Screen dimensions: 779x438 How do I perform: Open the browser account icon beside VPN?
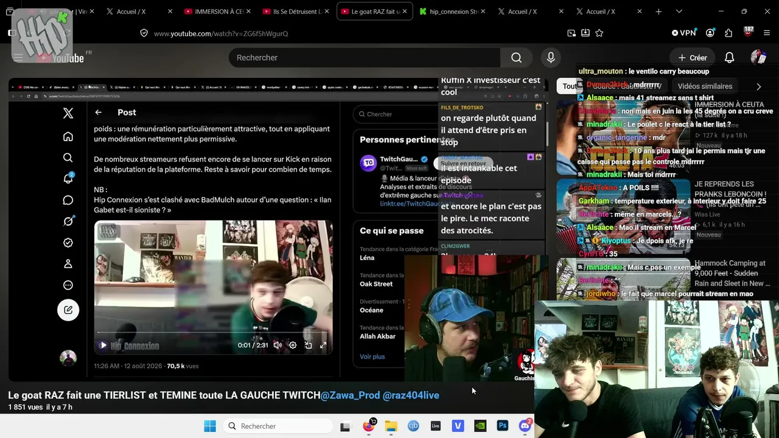tap(710, 33)
